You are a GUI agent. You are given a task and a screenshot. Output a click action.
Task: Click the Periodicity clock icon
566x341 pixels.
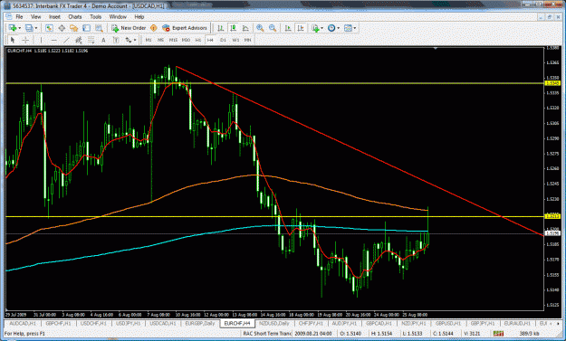(331, 28)
